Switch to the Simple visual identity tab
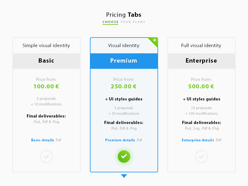248x186 pixels. pyautogui.click(x=46, y=45)
